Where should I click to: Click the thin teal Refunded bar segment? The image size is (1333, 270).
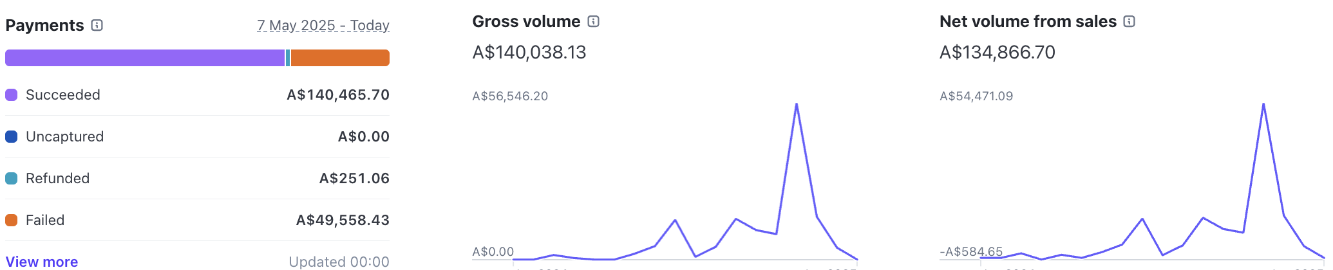288,58
